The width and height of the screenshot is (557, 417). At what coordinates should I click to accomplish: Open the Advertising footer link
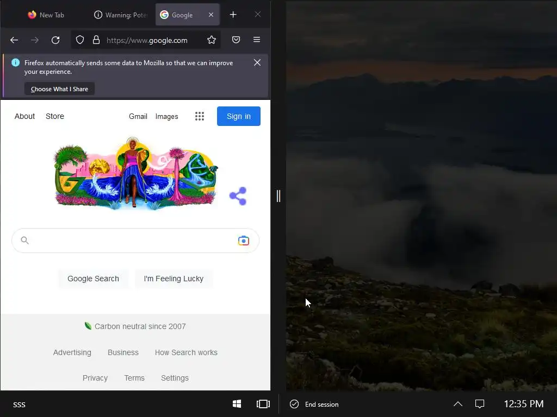72,352
